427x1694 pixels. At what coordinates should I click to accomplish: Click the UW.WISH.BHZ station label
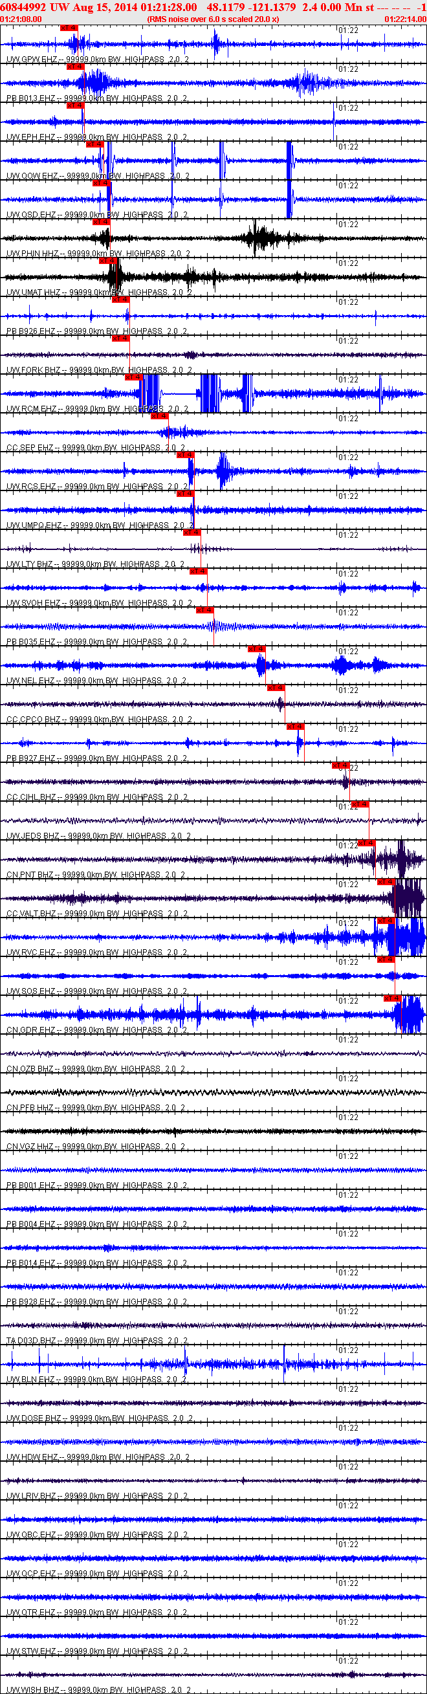[x=33, y=1689]
